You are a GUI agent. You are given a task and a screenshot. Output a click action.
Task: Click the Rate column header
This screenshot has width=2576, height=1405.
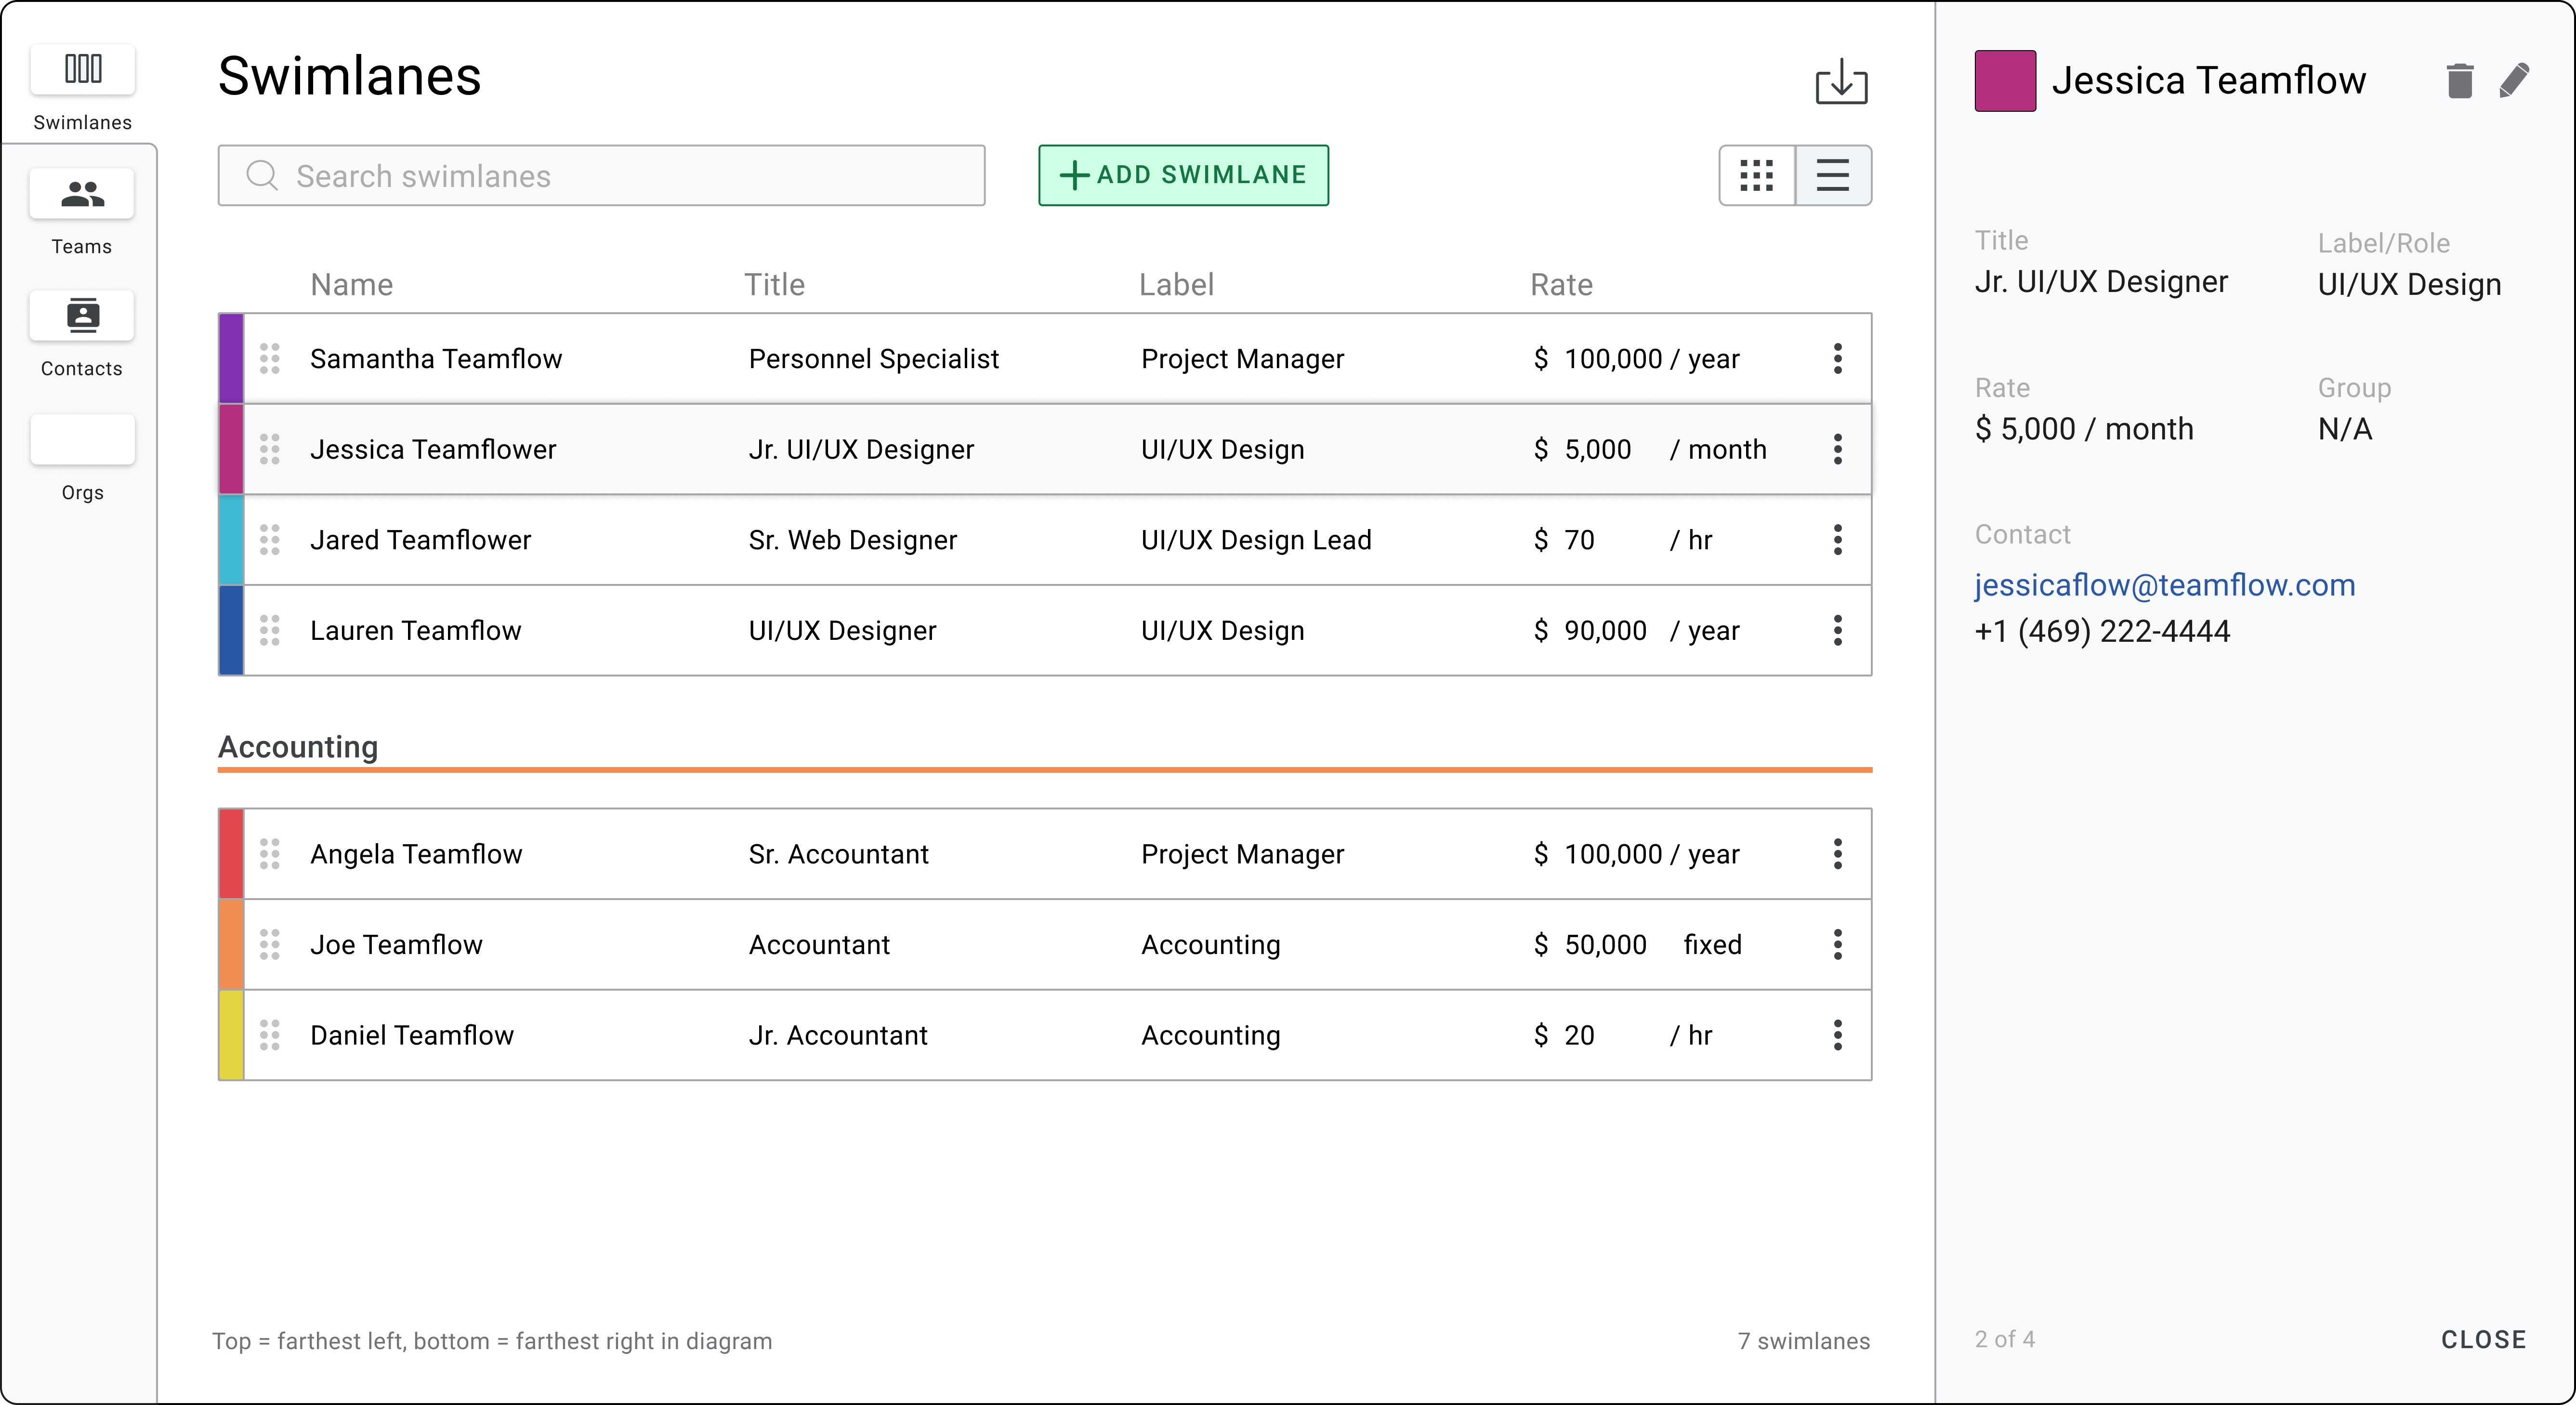(1562, 285)
